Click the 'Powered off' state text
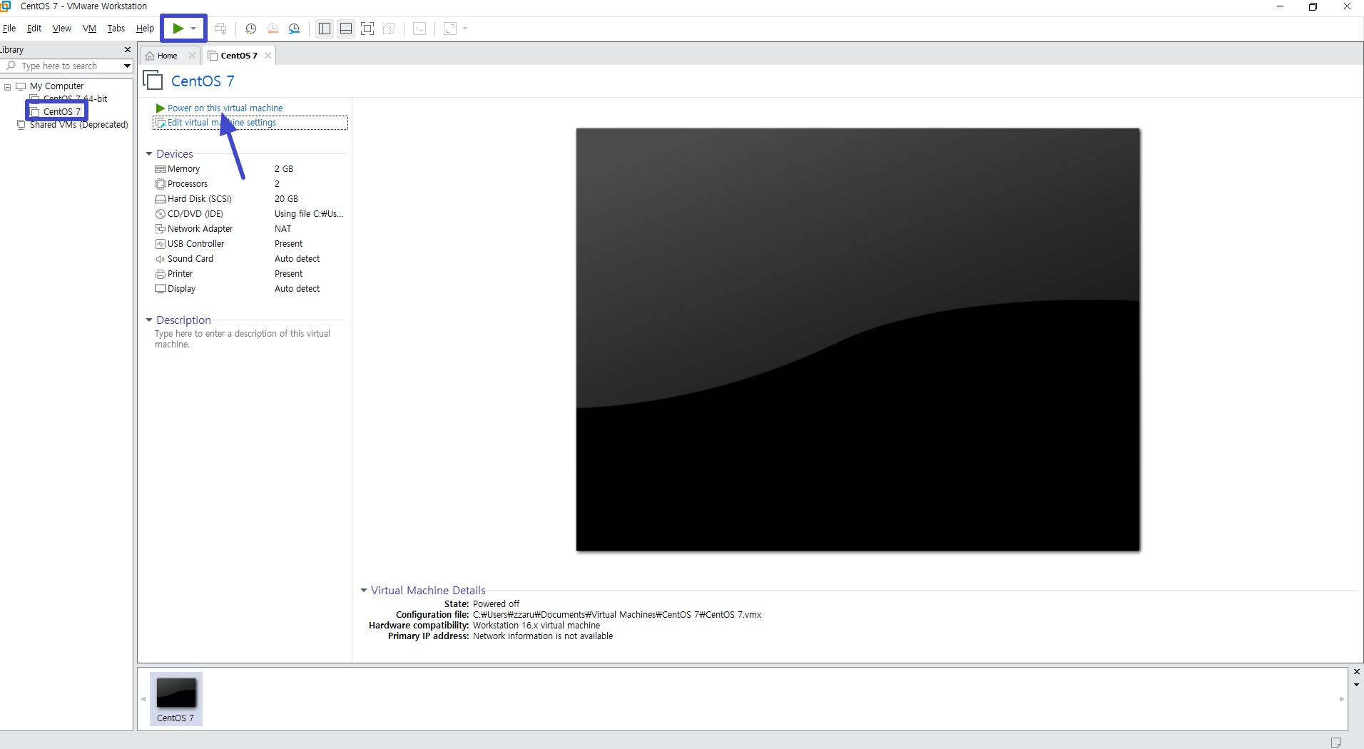 pyautogui.click(x=497, y=604)
